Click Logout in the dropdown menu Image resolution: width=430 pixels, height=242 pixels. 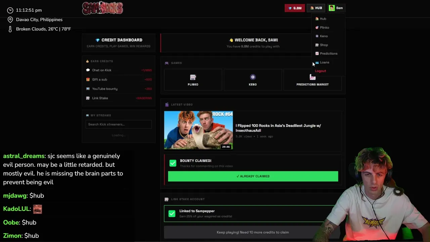pyautogui.click(x=320, y=71)
